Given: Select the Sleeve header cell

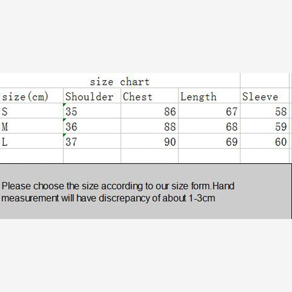Looking at the screenshot, I should click(265, 97).
